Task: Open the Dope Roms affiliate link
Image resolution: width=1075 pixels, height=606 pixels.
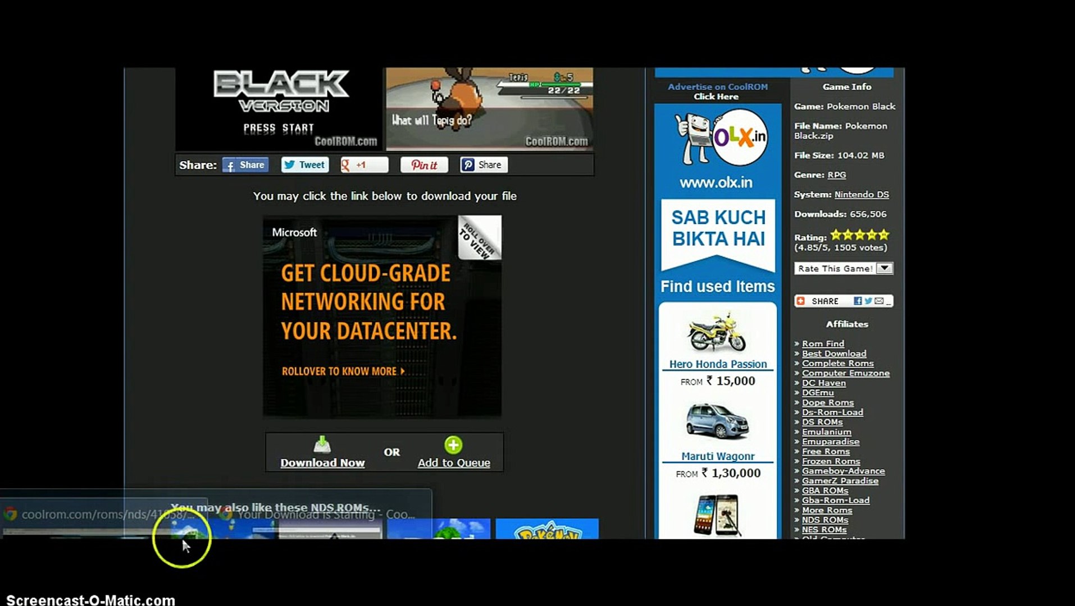Action: tap(828, 403)
